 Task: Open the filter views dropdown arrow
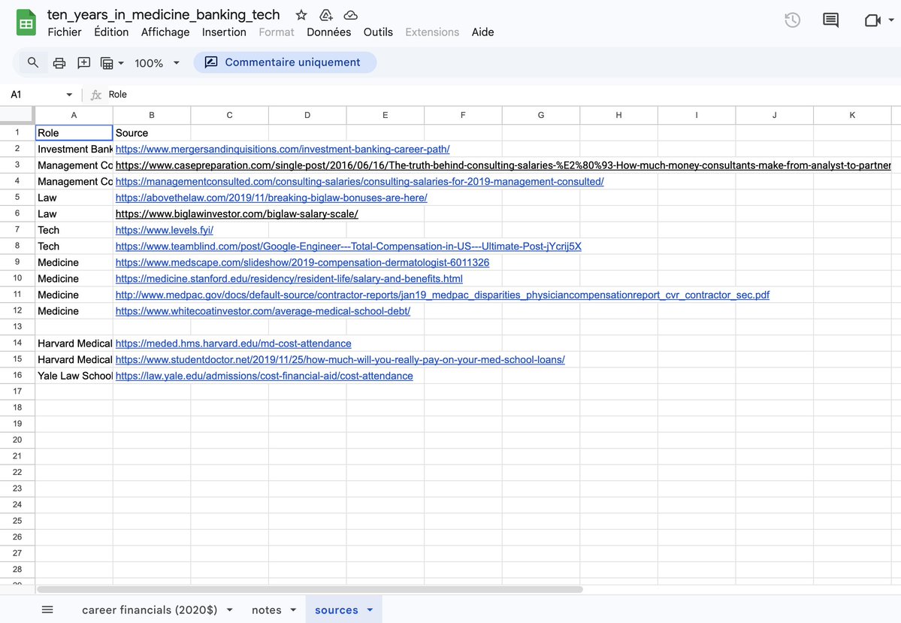point(121,62)
